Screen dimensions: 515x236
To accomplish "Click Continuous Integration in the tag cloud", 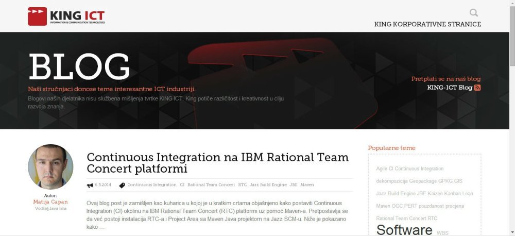I will (419, 168).
